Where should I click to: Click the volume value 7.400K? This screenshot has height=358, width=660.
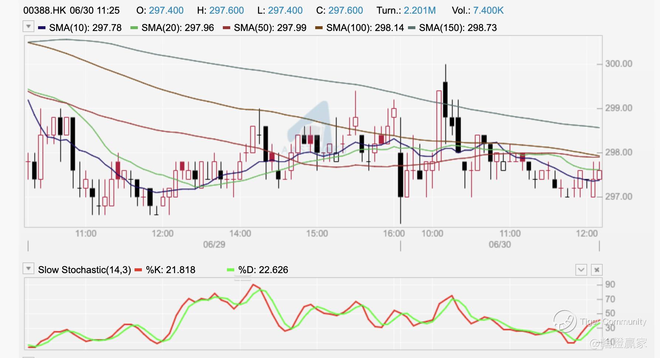489,10
